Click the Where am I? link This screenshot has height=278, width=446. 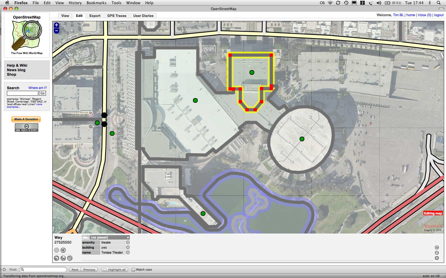click(37, 88)
